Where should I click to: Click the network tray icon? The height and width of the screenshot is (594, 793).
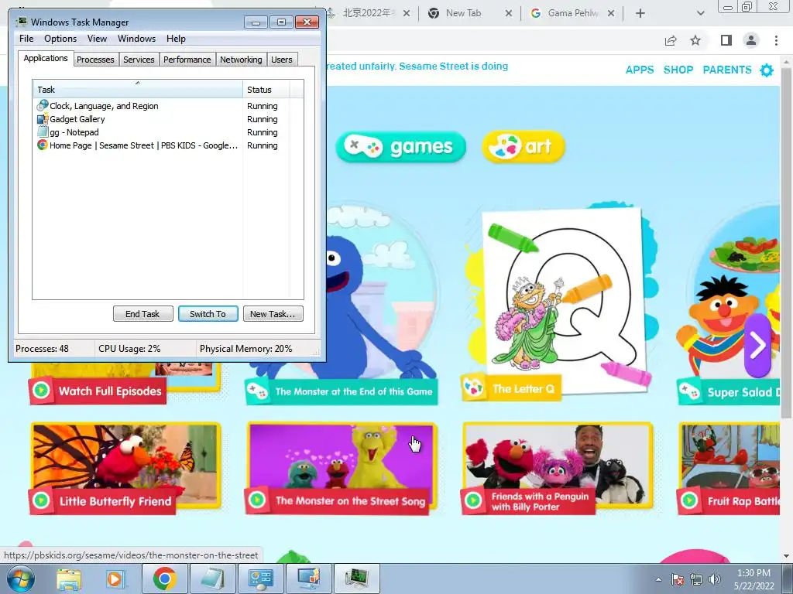click(x=696, y=579)
